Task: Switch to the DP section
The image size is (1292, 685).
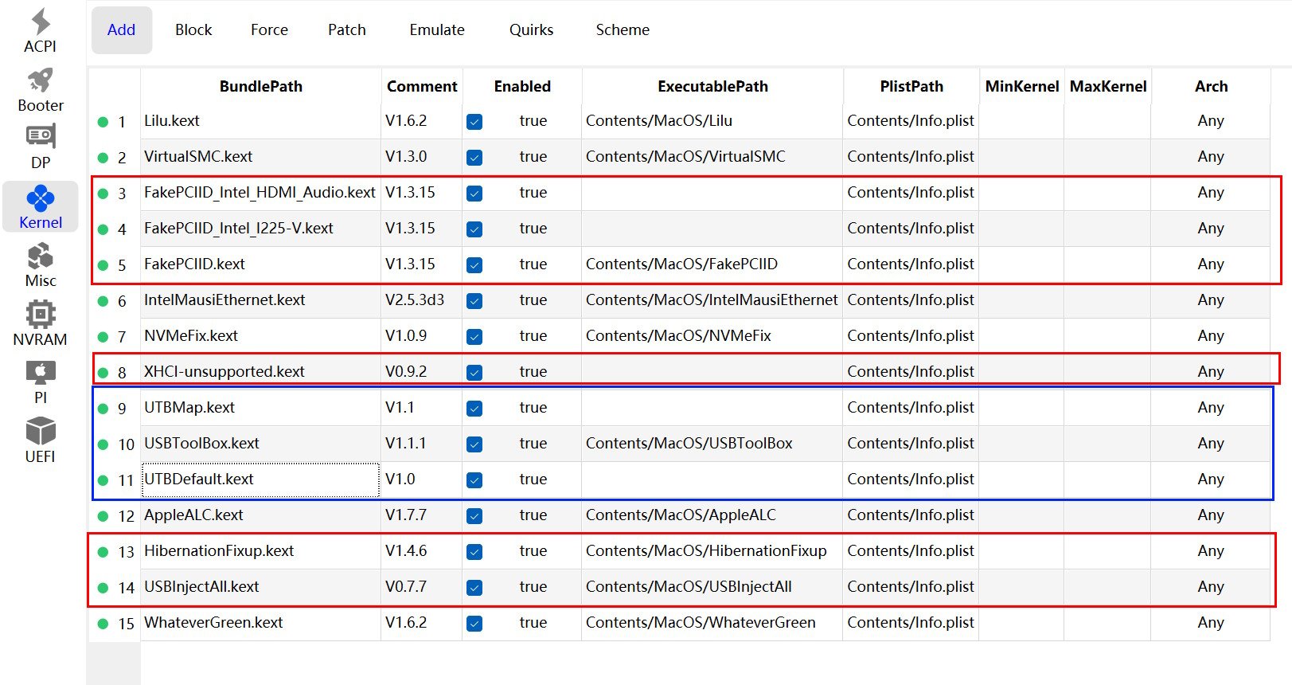Action: pos(41,147)
